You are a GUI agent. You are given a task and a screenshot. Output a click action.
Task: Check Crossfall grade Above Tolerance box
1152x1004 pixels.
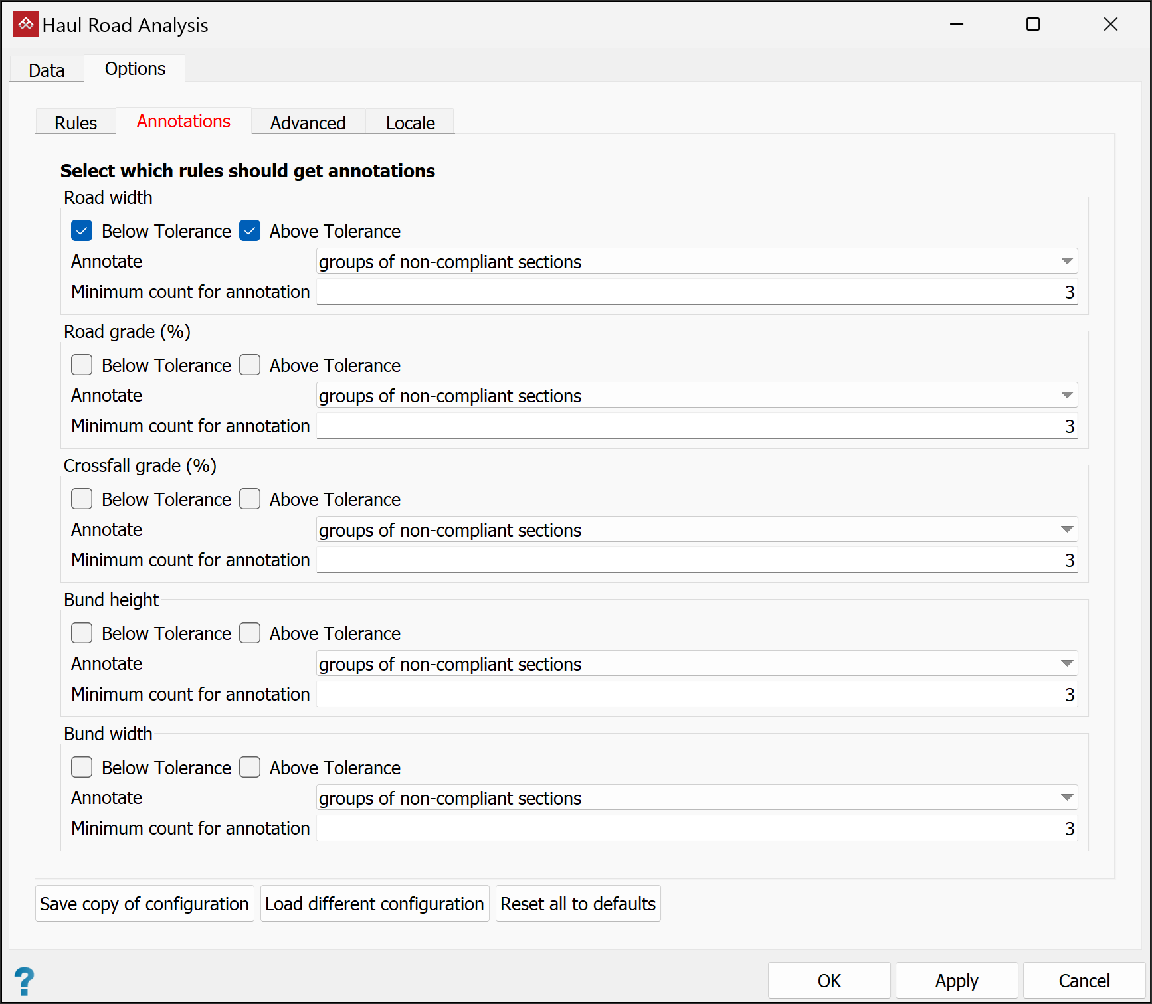coord(250,499)
